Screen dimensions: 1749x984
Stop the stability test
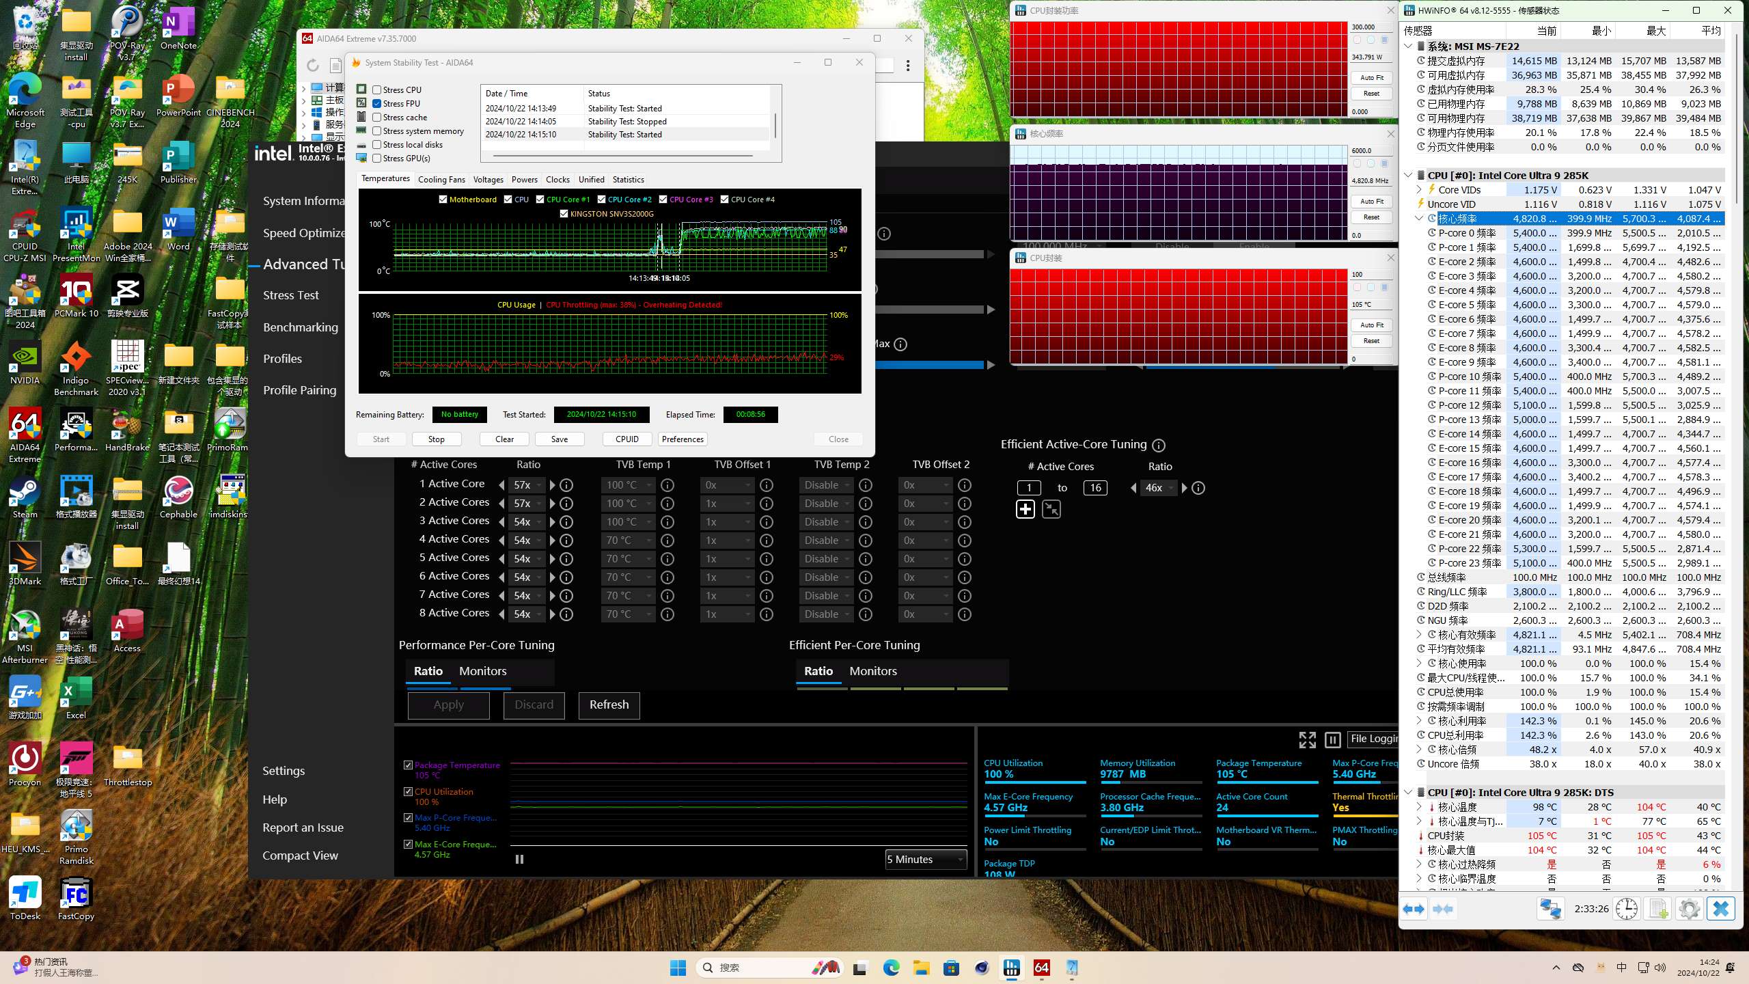pos(436,439)
